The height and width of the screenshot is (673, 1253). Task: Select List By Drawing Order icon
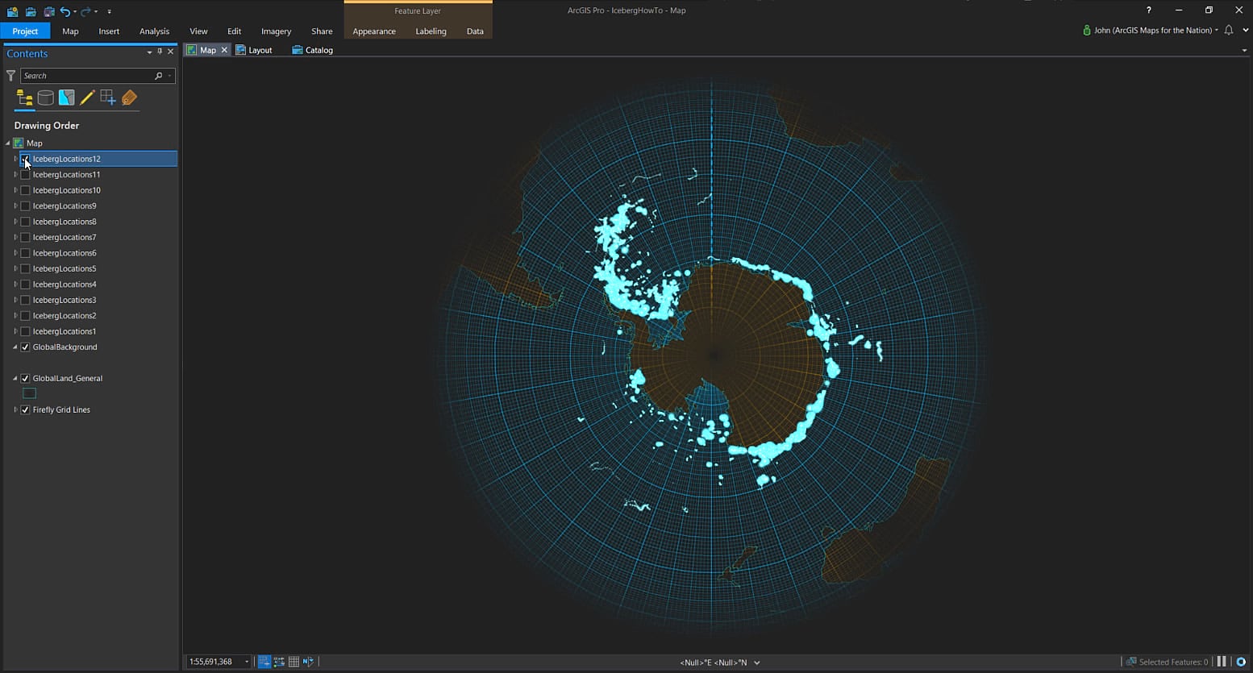coord(24,98)
